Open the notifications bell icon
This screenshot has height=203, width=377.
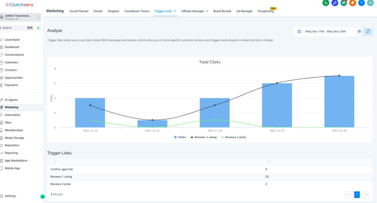pos(352,3)
